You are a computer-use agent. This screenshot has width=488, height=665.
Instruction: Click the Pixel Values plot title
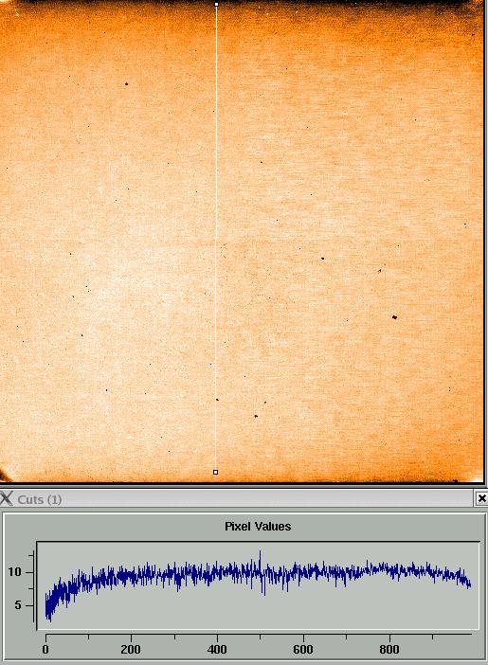(258, 527)
